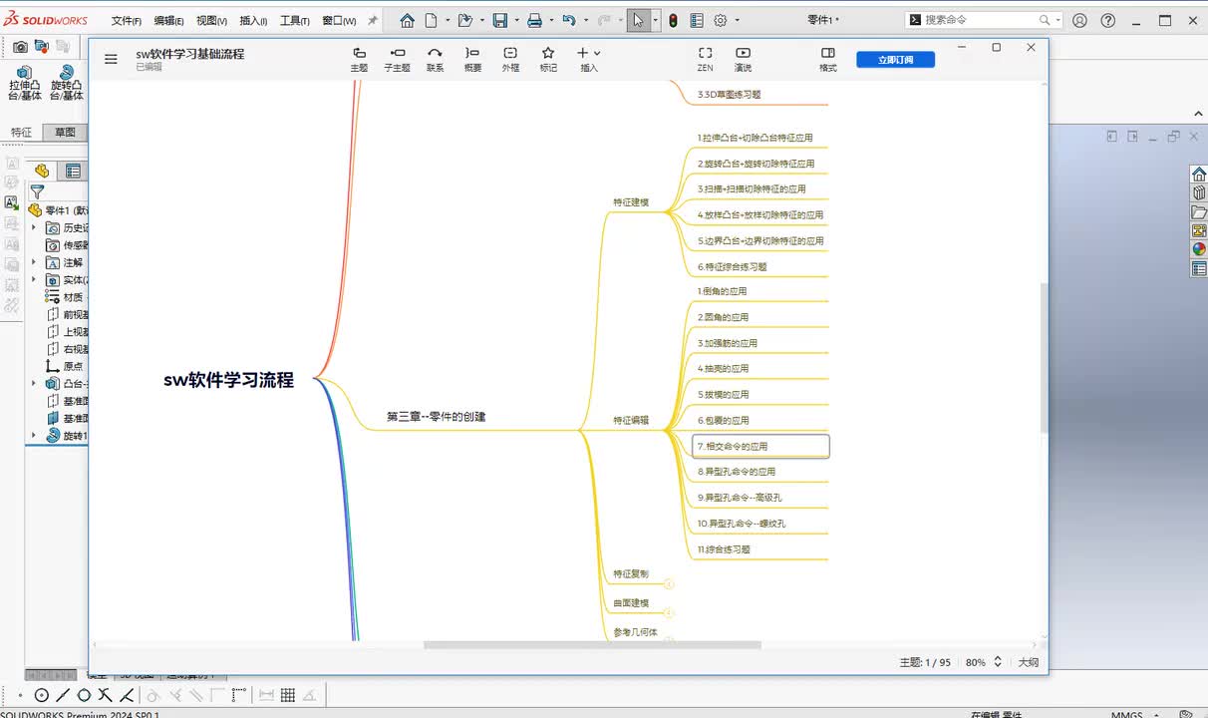Open the insert (插入) plus dropdown
1208x718 pixels.
[589, 60]
